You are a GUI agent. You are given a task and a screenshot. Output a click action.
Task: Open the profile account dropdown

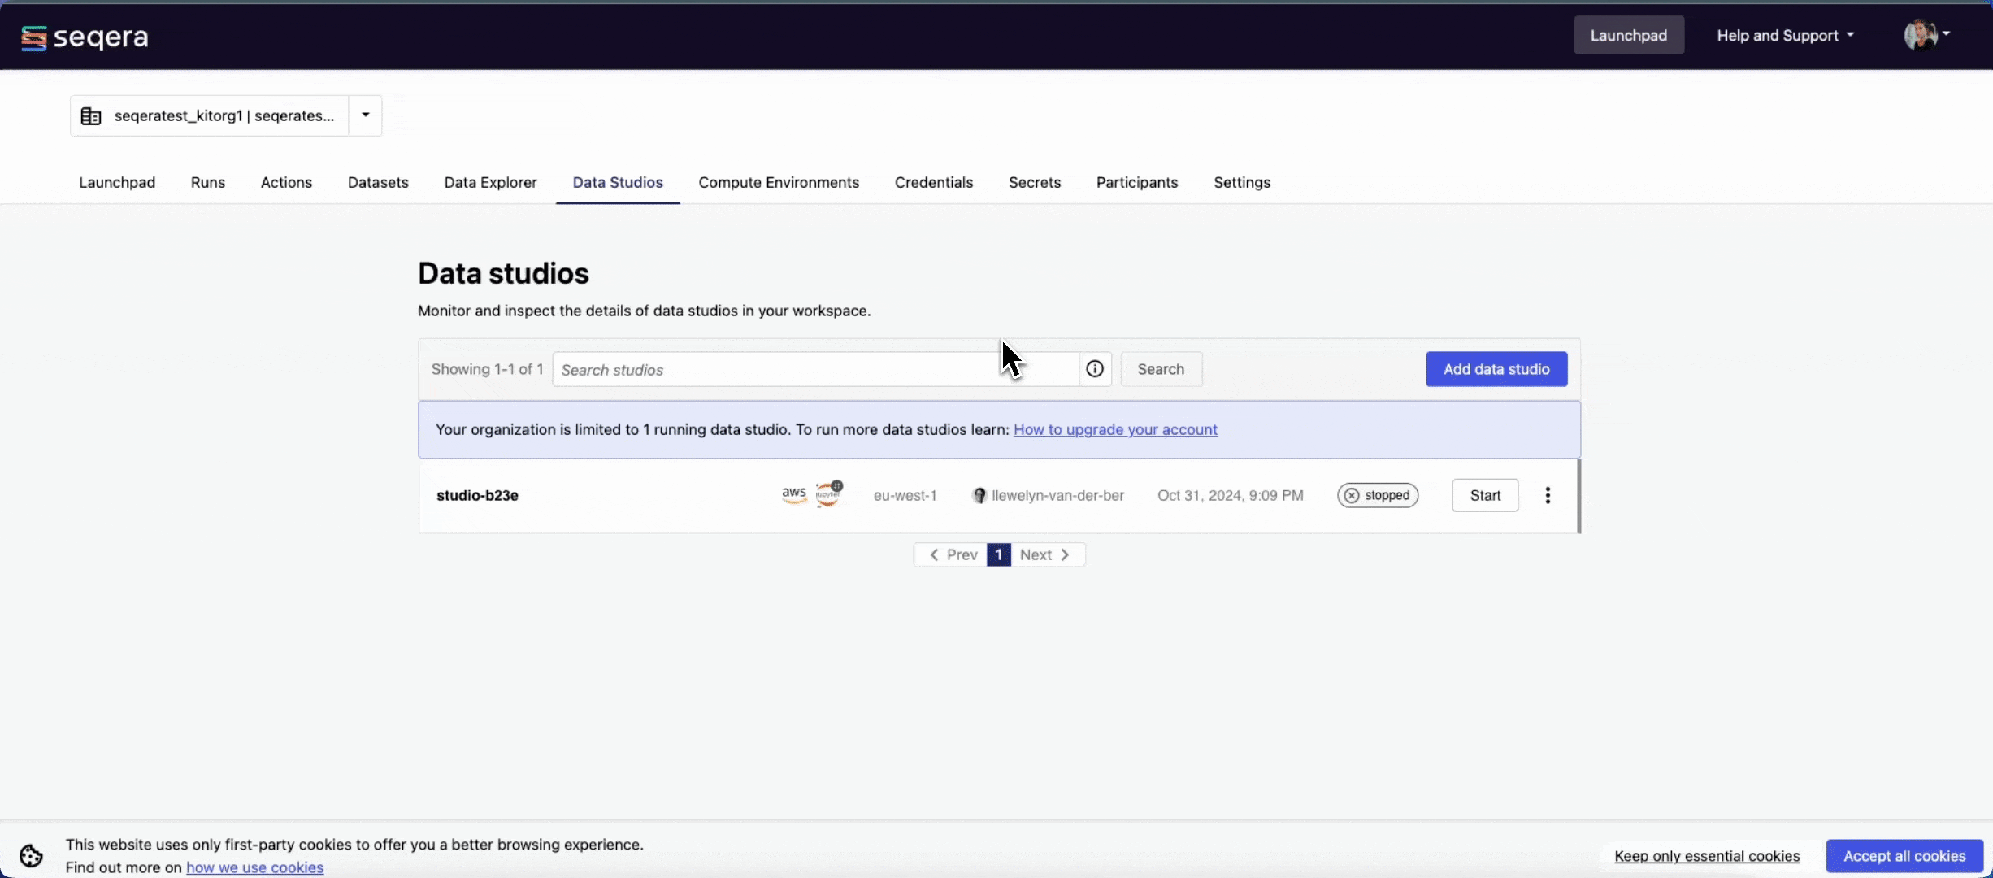pos(1947,35)
